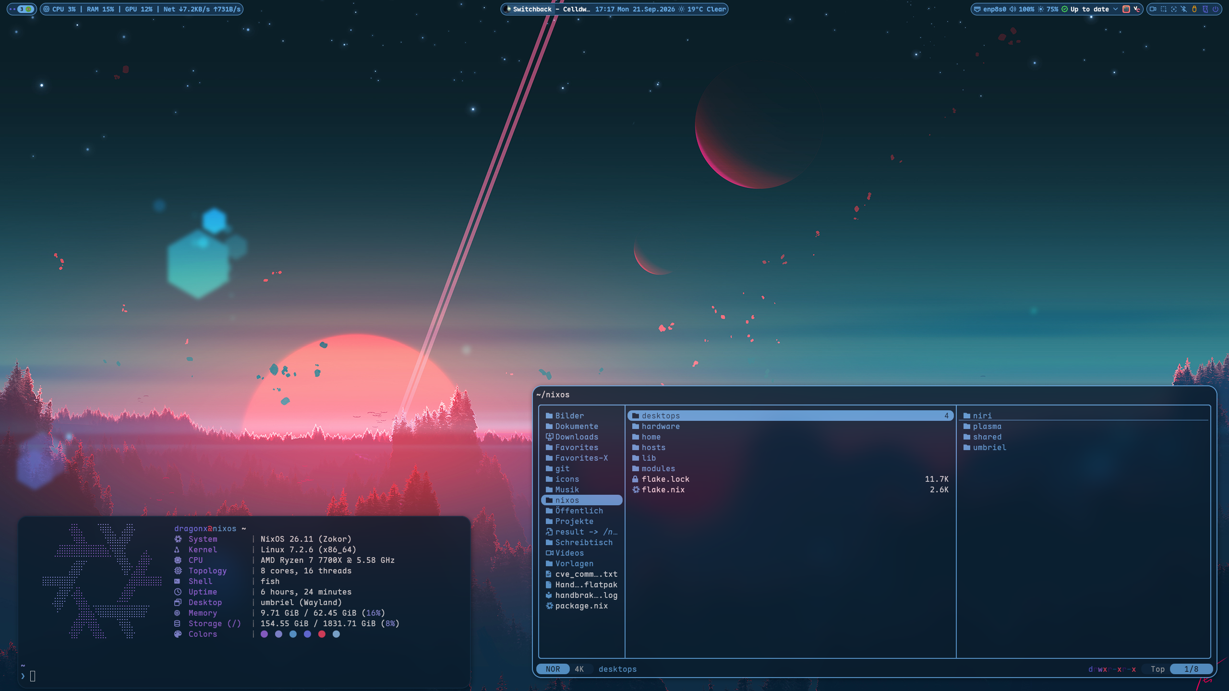Select the modules folder in middle pane
The height and width of the screenshot is (691, 1229).
[x=790, y=468]
